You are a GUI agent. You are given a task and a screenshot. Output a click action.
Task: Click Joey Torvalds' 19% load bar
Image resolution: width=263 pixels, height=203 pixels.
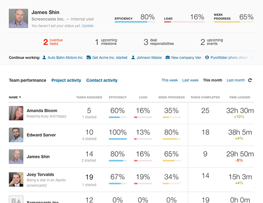point(143,184)
